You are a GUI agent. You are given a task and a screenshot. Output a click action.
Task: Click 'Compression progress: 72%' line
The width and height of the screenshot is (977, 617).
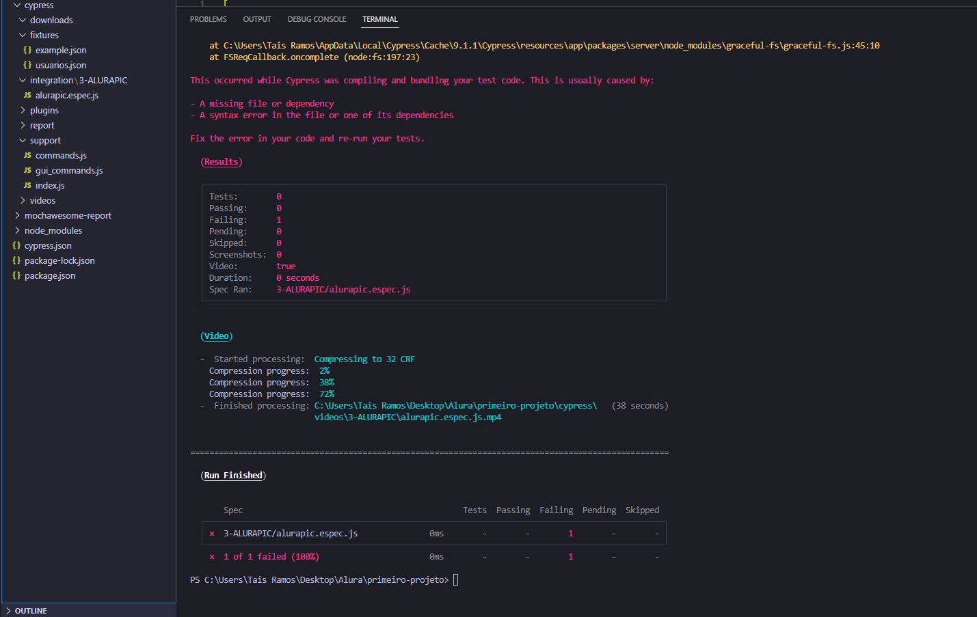tap(271, 394)
